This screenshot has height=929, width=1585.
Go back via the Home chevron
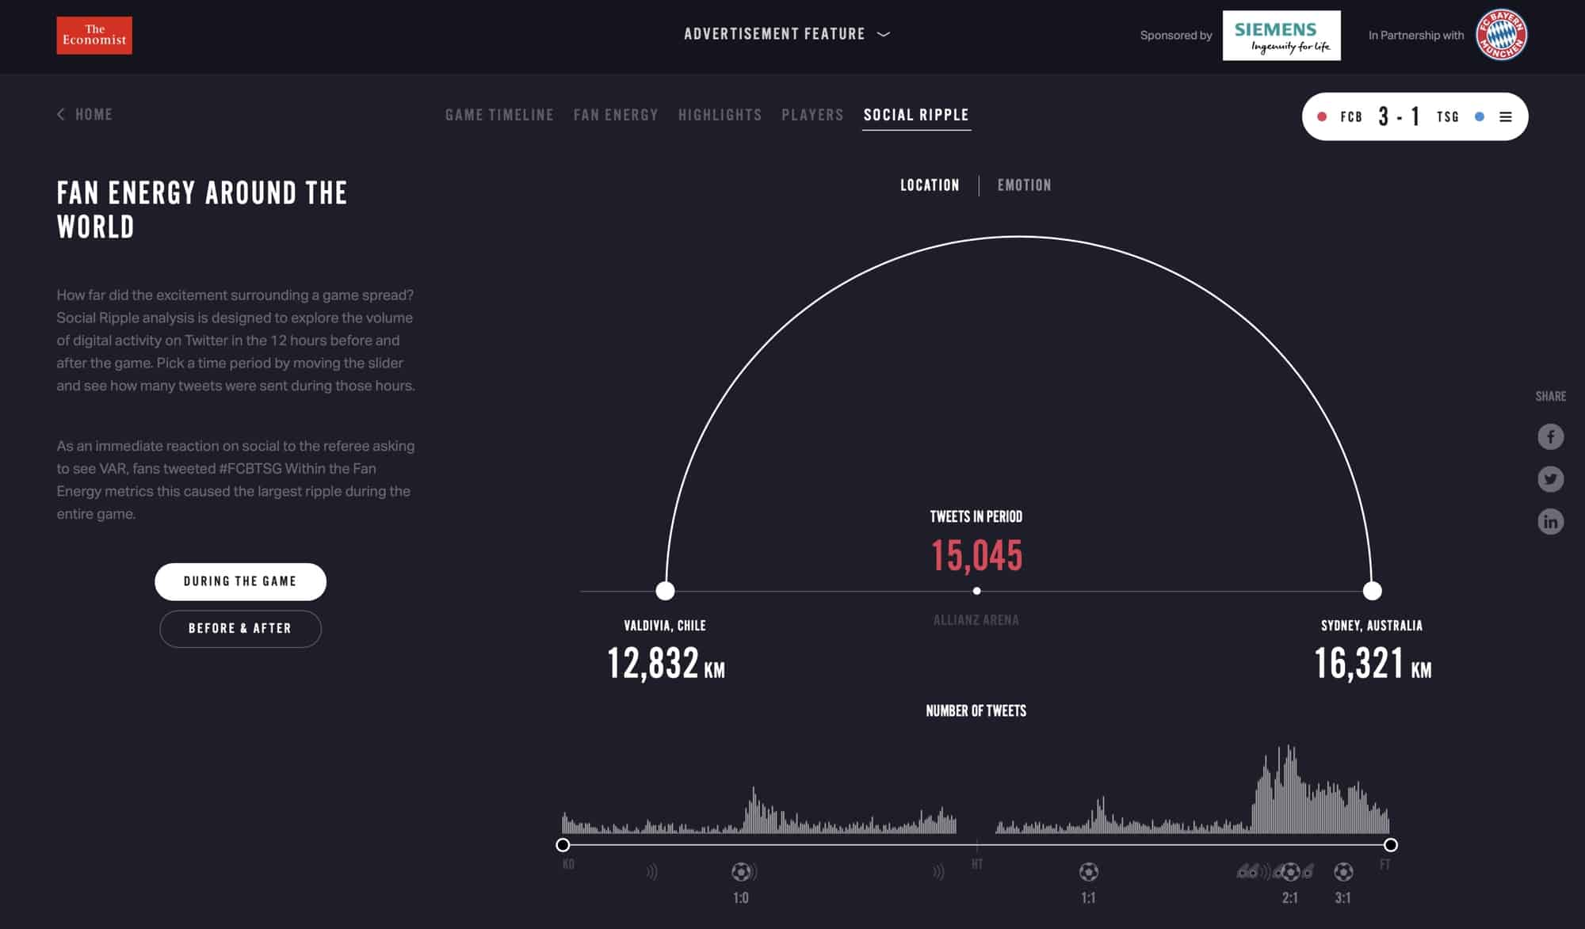tap(61, 114)
